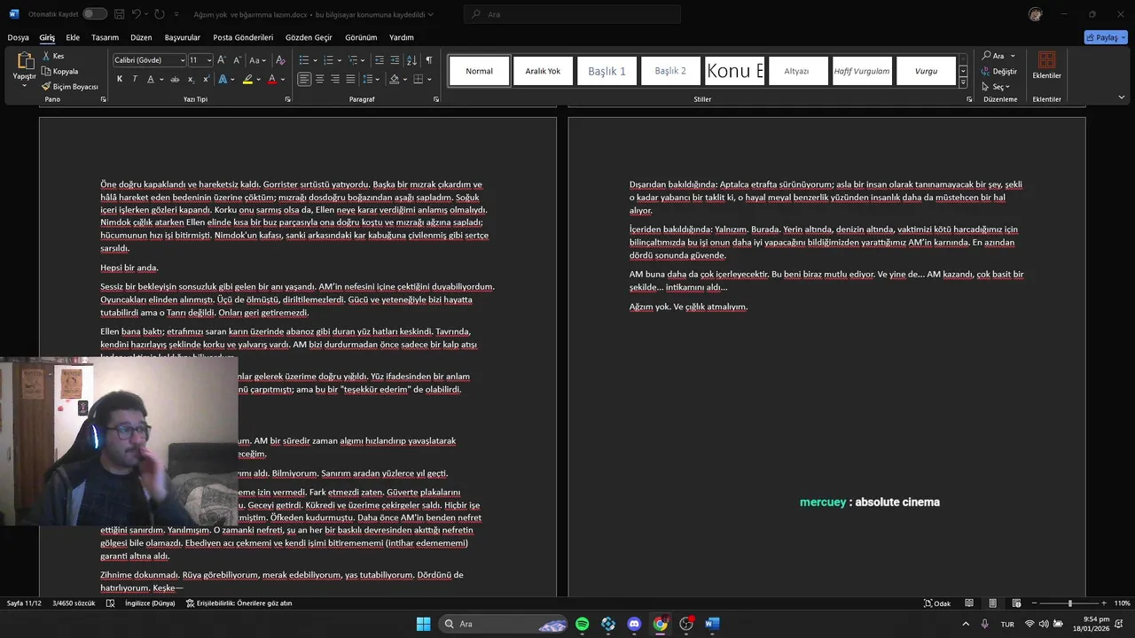Expand the styles gallery
The height and width of the screenshot is (638, 1135).
coord(963,82)
